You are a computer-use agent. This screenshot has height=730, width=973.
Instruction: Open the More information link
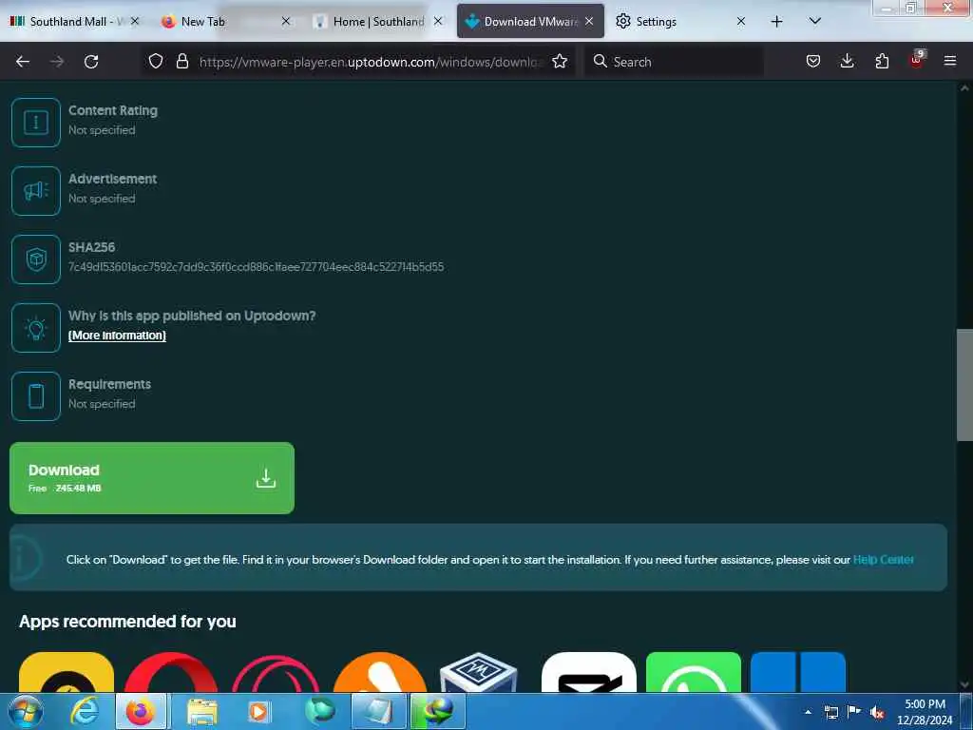[117, 336]
